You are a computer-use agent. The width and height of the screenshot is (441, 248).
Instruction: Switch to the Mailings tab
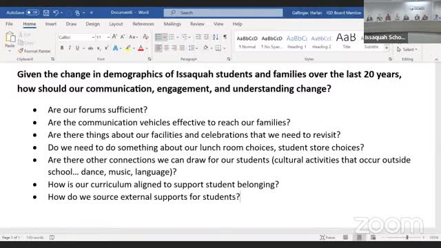[x=172, y=24]
